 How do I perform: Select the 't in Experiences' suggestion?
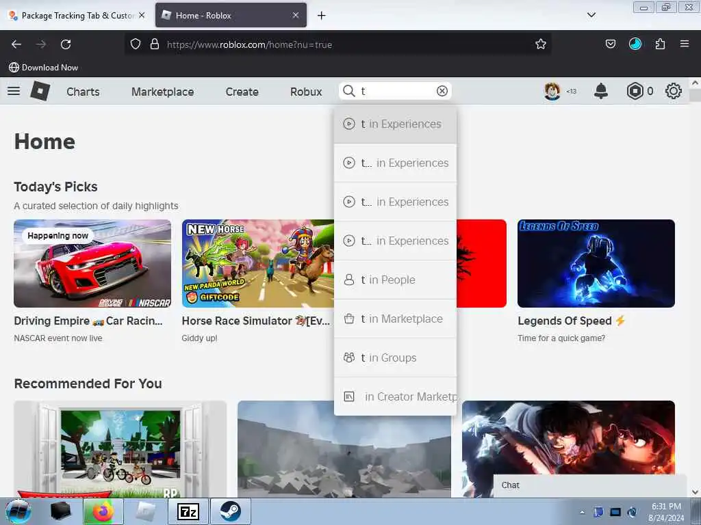point(395,124)
